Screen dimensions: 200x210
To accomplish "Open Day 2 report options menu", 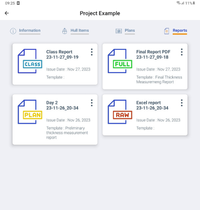I will tap(92, 103).
